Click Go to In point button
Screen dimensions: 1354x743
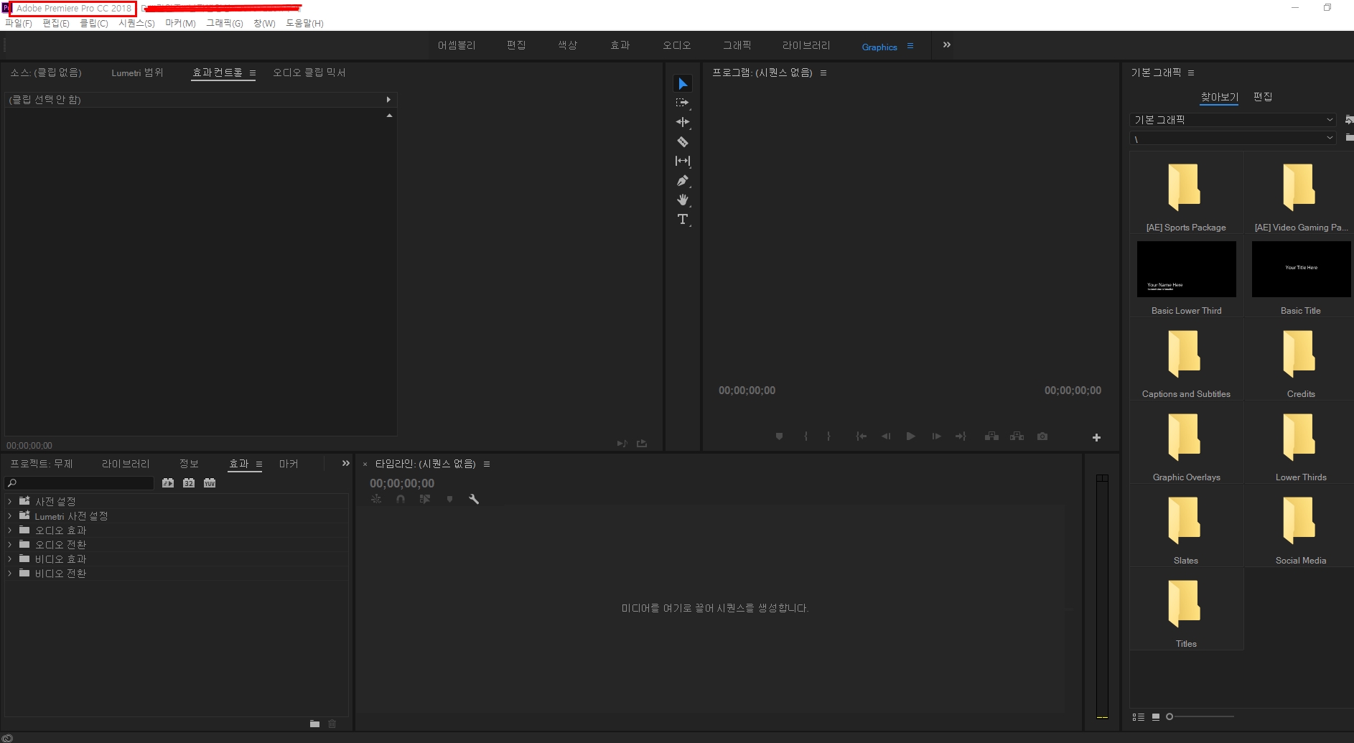click(x=861, y=436)
